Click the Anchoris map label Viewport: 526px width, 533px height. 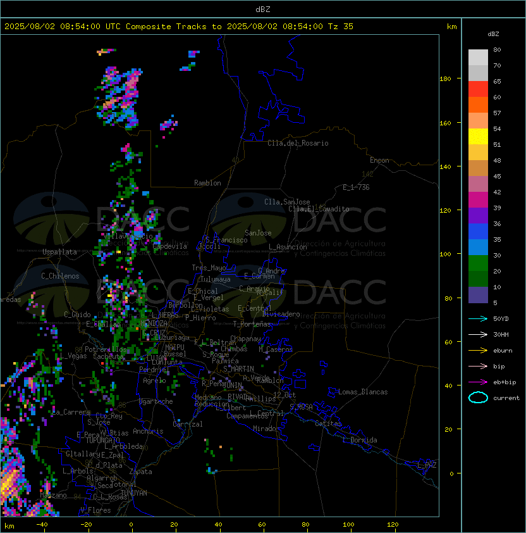(x=148, y=431)
